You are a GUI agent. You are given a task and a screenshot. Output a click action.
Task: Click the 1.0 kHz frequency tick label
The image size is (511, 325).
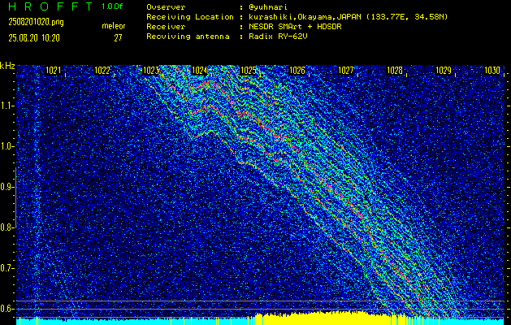tap(6, 146)
